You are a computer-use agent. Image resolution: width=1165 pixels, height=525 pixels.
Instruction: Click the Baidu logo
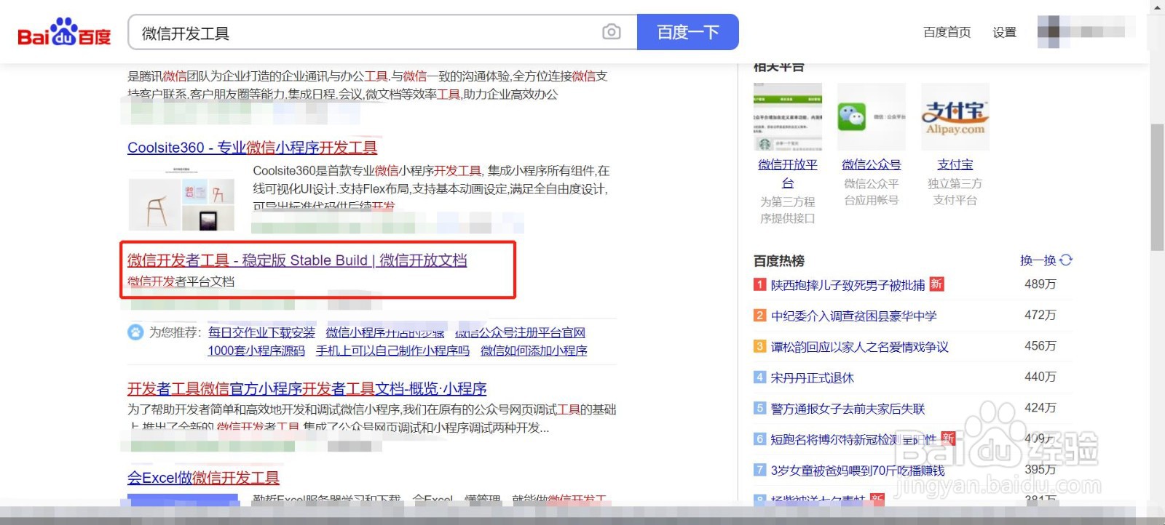click(x=64, y=32)
